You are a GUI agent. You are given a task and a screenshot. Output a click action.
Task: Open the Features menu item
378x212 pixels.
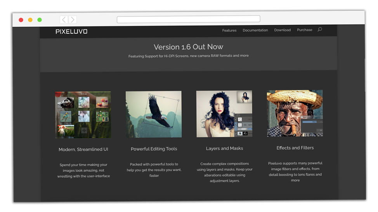pos(229,30)
